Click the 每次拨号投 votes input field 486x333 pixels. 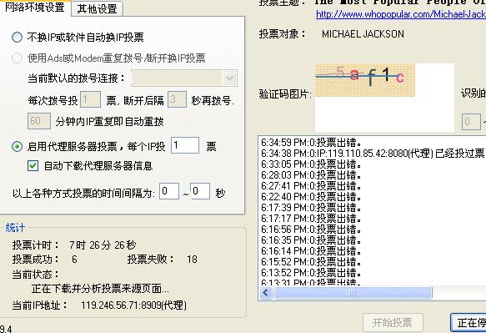tap(91, 99)
